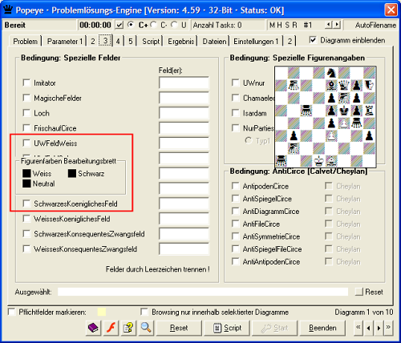Toggle Diagramm einblenden checkbox
The image size is (401, 343).
(x=313, y=40)
